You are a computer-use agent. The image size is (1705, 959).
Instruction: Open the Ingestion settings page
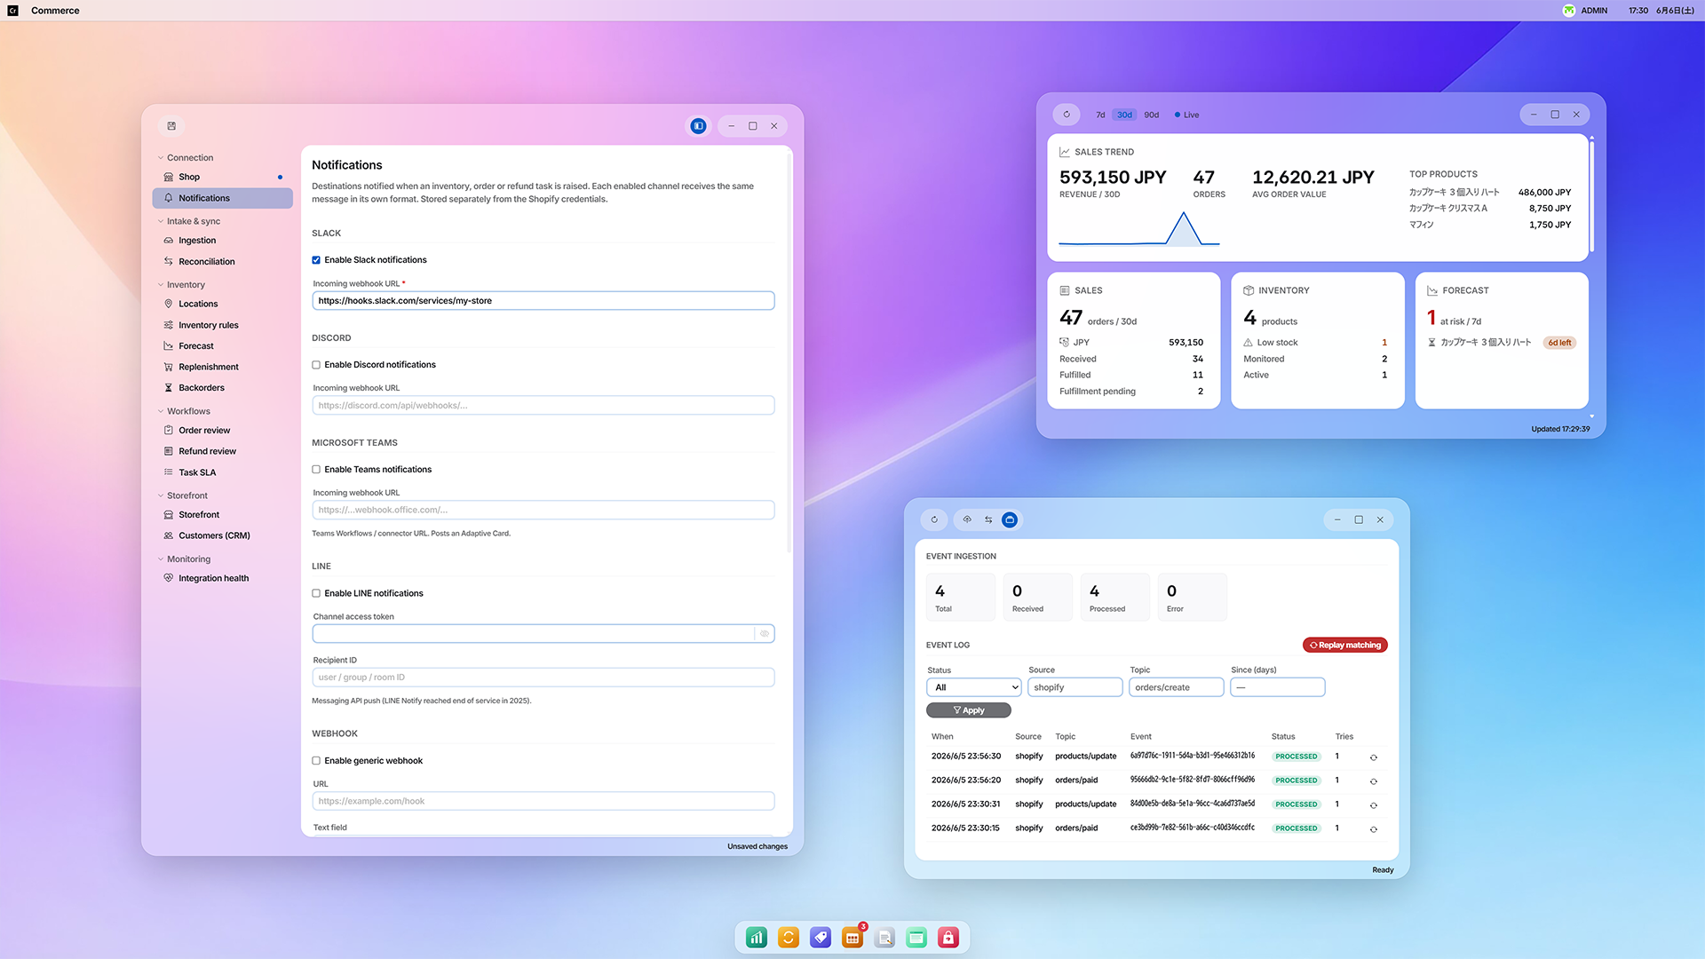click(x=222, y=241)
